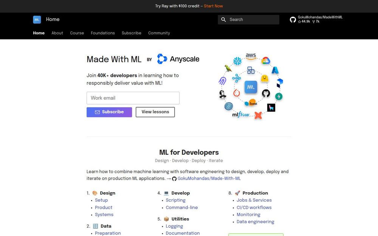Image resolution: width=378 pixels, height=236 pixels.
Task: Click the green parrot icon in the graphic
Action: click(228, 68)
